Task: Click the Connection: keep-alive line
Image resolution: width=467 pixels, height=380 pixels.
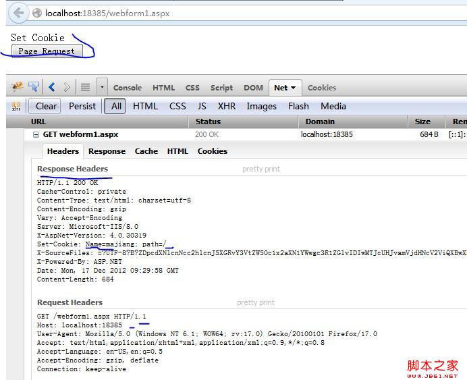Action: click(82, 369)
